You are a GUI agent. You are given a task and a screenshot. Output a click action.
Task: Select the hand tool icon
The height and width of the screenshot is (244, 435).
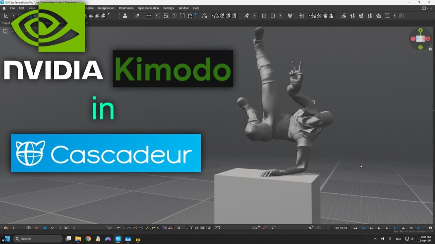pyautogui.click(x=325, y=16)
